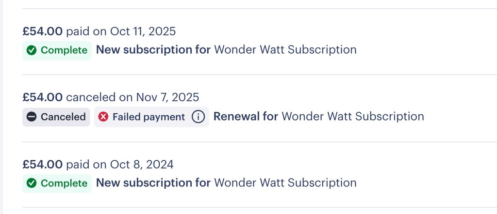
Task: Open Wonder Watt Subscription in Oct 8, 2024 row
Action: pyautogui.click(x=285, y=183)
